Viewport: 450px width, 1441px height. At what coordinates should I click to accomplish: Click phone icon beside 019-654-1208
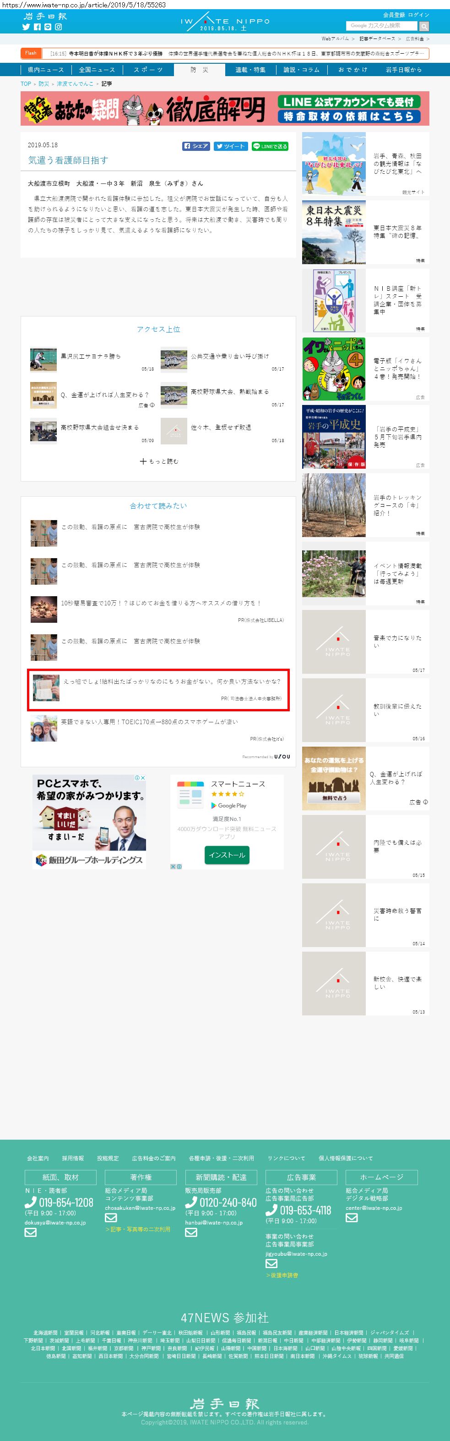tap(31, 1202)
